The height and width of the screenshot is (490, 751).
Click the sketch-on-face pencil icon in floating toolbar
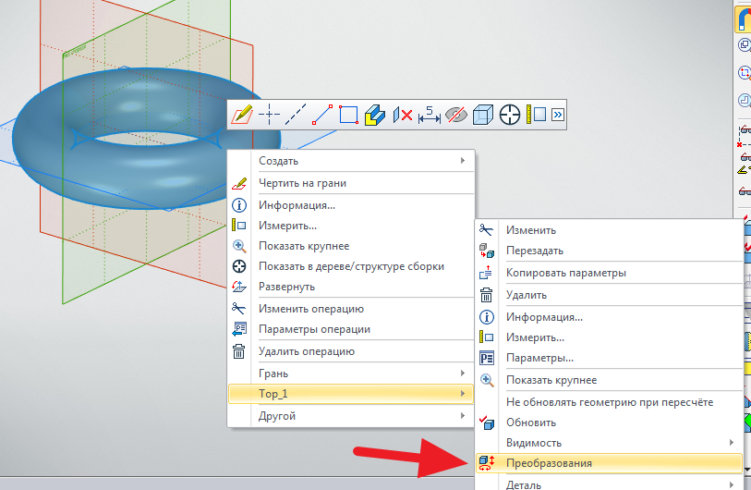pyautogui.click(x=242, y=115)
